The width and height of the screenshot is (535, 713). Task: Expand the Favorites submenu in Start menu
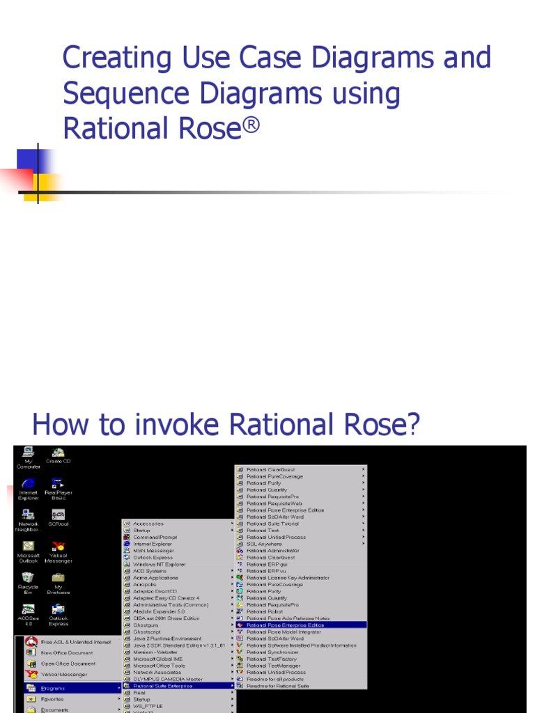(72, 699)
